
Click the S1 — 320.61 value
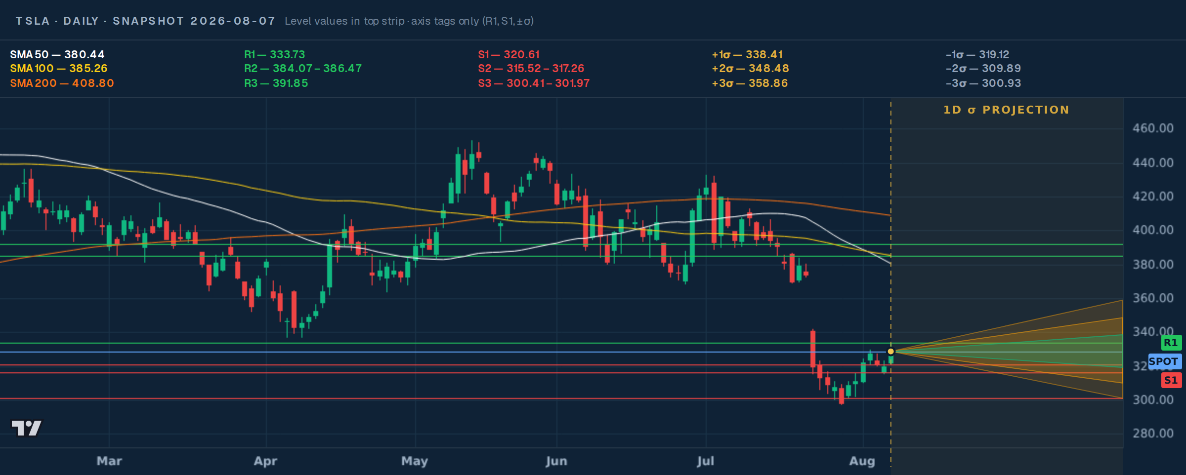508,54
